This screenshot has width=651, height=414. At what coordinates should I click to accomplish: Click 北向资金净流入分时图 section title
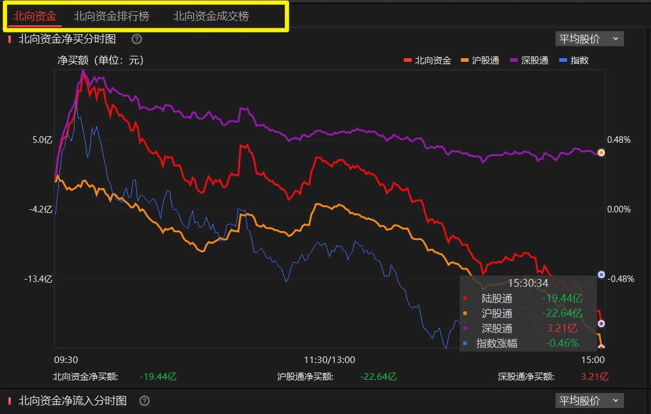tap(73, 401)
